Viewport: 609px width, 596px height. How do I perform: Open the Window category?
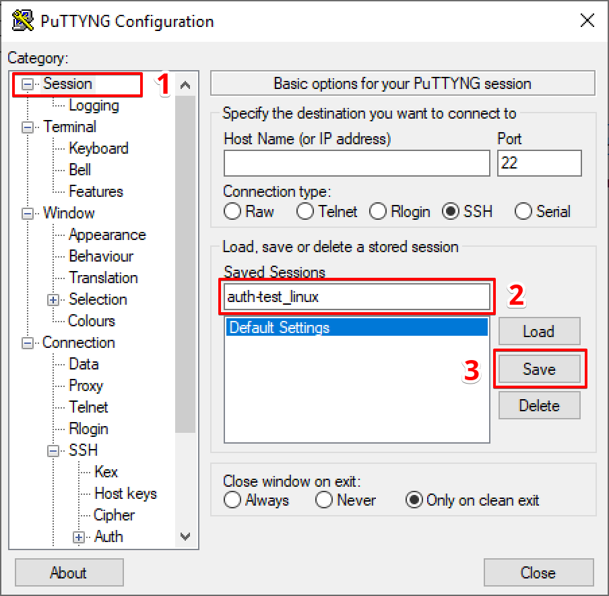tap(69, 214)
